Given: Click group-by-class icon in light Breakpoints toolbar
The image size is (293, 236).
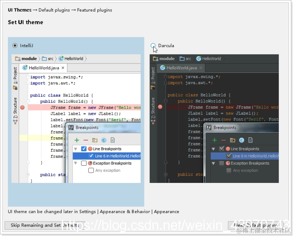Looking at the screenshot, I should [104, 140].
